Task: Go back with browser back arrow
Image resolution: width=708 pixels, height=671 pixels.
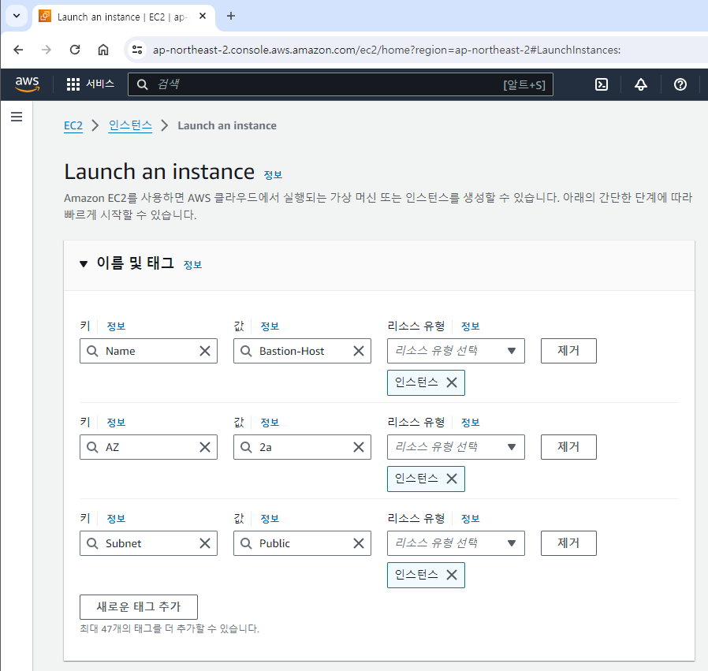Action: tap(18, 50)
